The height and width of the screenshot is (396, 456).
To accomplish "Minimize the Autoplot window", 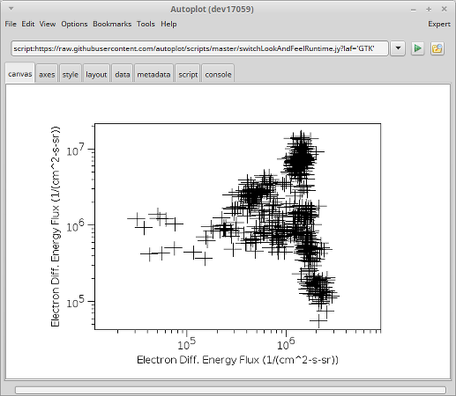I will (414, 10).
